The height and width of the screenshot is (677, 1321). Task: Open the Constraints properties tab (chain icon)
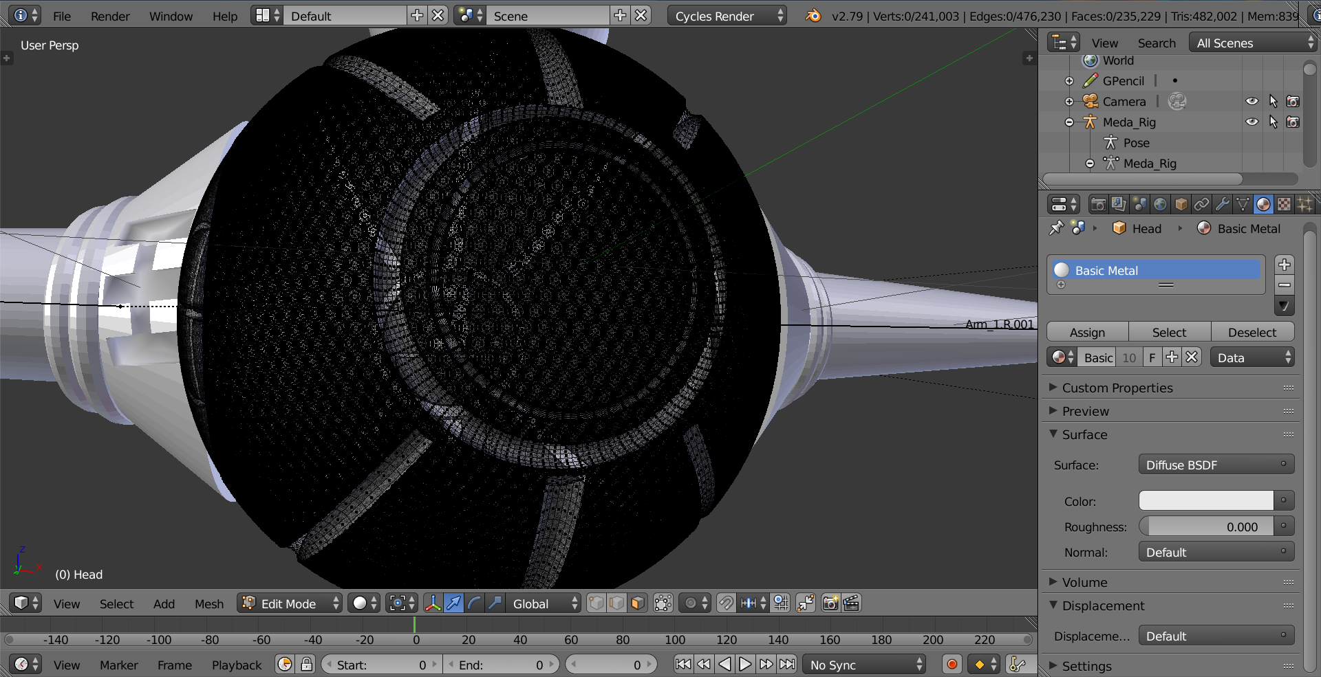[x=1201, y=204]
